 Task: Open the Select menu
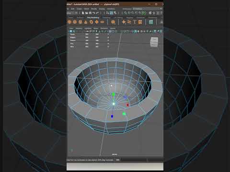tap(86, 9)
